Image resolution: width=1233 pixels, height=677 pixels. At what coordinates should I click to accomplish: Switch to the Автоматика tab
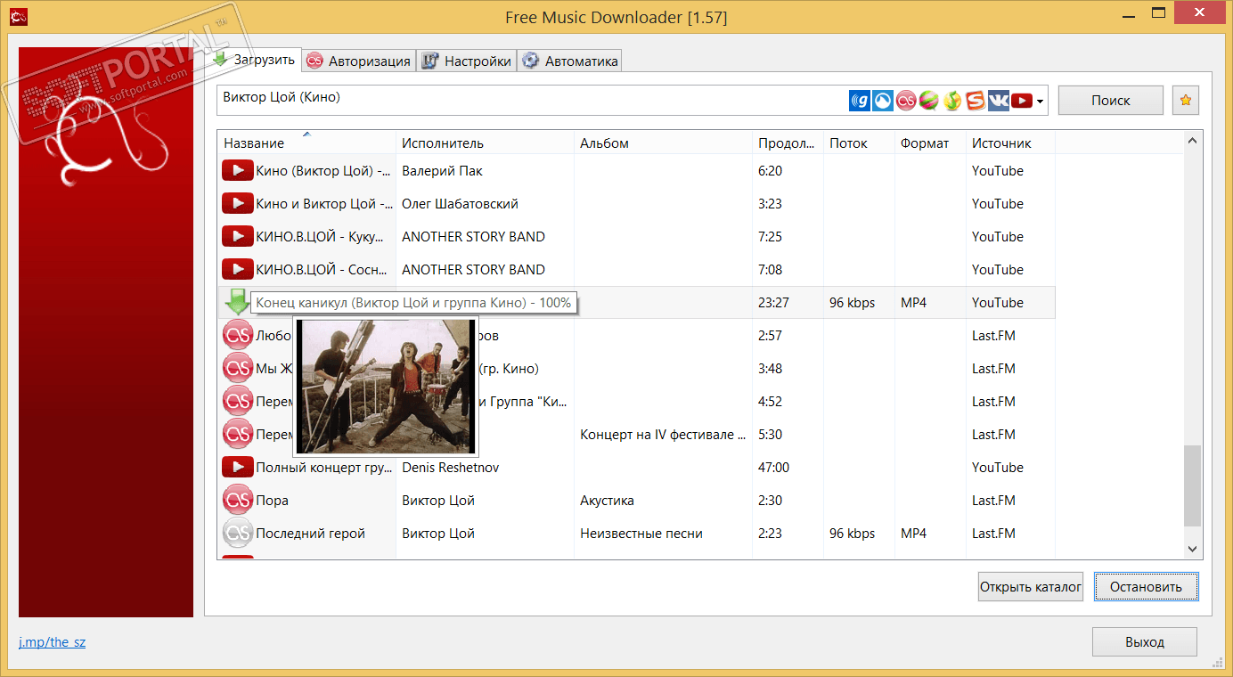pyautogui.click(x=569, y=61)
